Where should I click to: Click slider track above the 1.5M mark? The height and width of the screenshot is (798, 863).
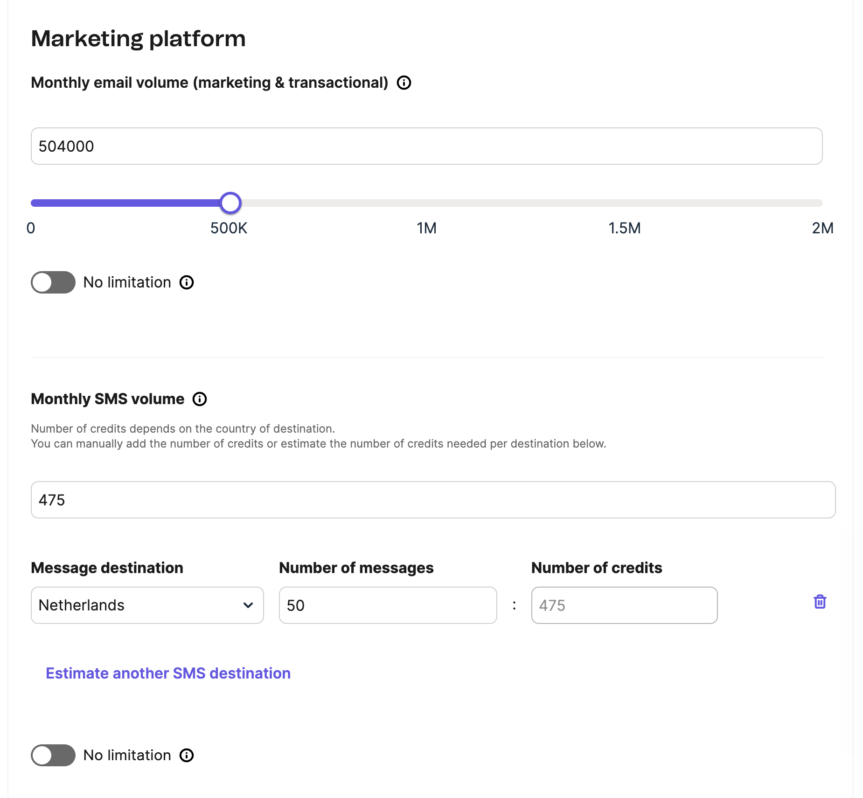(625, 203)
